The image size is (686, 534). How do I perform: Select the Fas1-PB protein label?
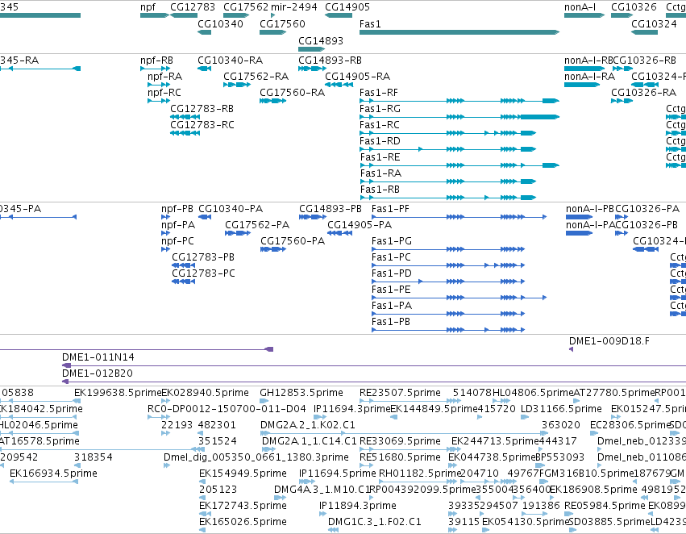click(x=391, y=322)
